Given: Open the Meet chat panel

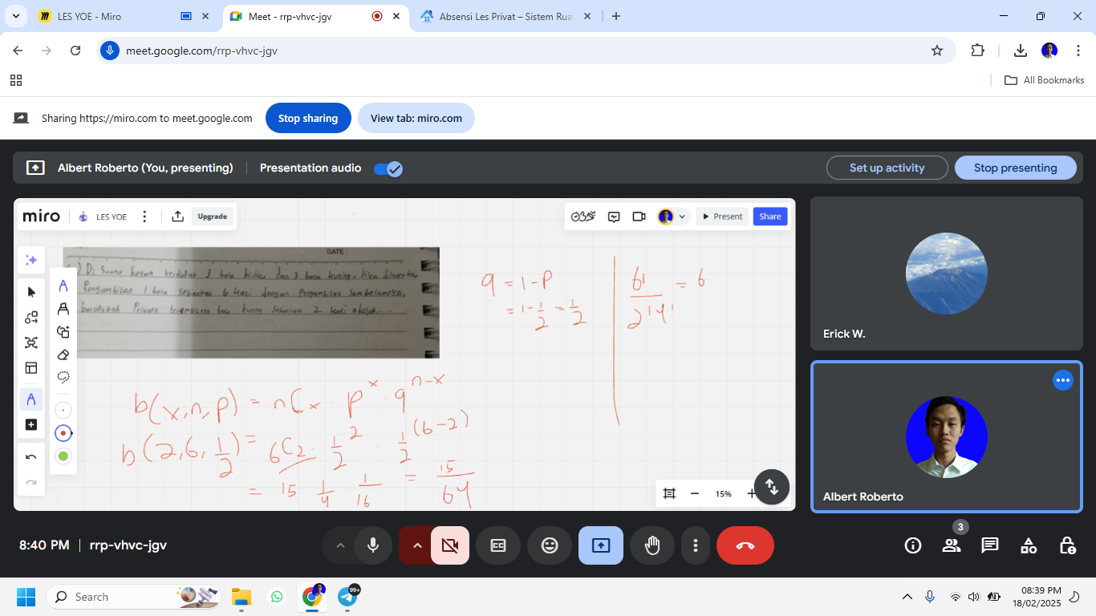Looking at the screenshot, I should pyautogui.click(x=990, y=545).
